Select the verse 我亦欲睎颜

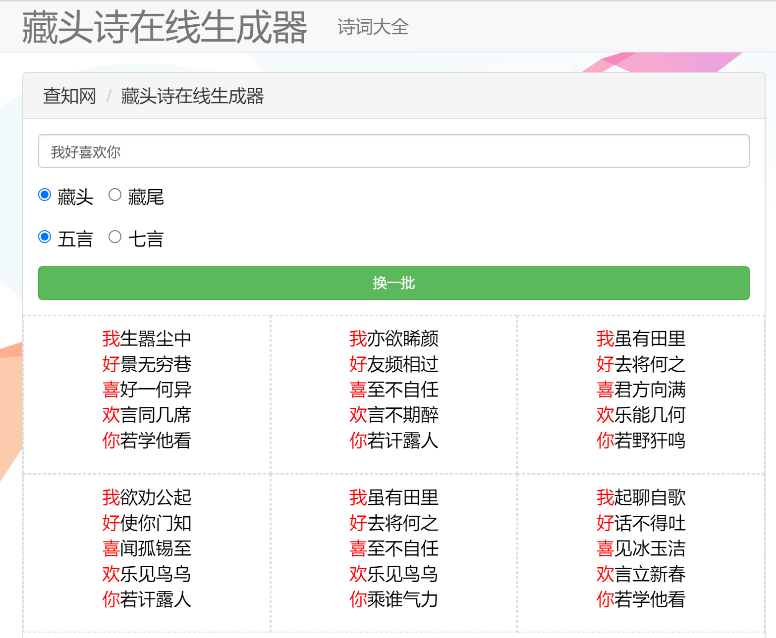393,339
